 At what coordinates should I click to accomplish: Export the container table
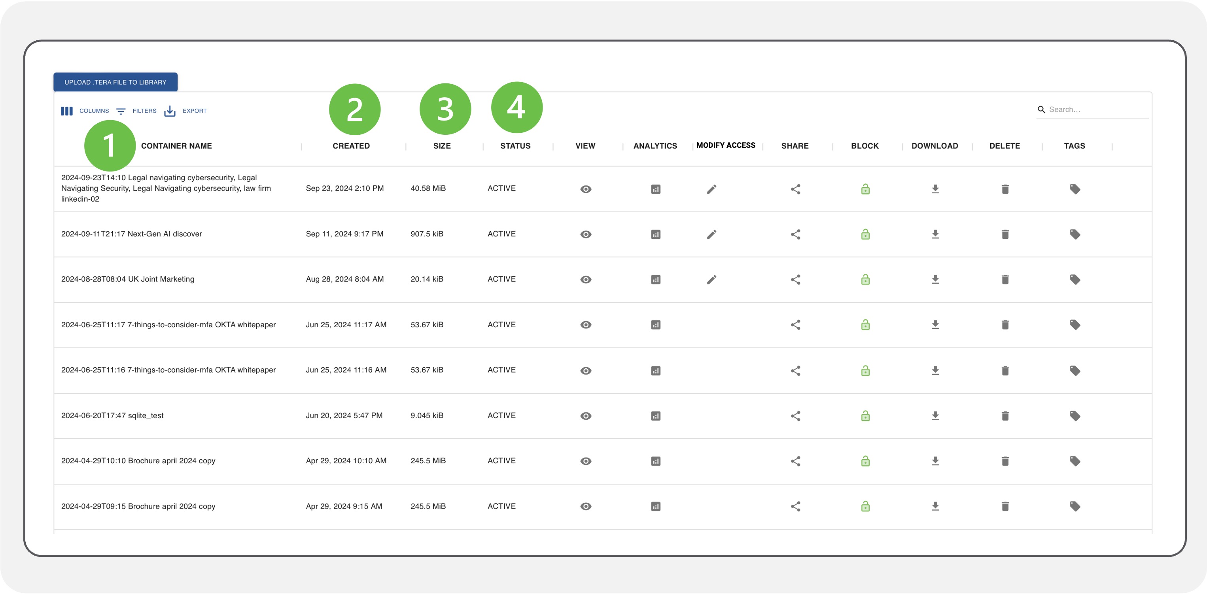pos(185,111)
